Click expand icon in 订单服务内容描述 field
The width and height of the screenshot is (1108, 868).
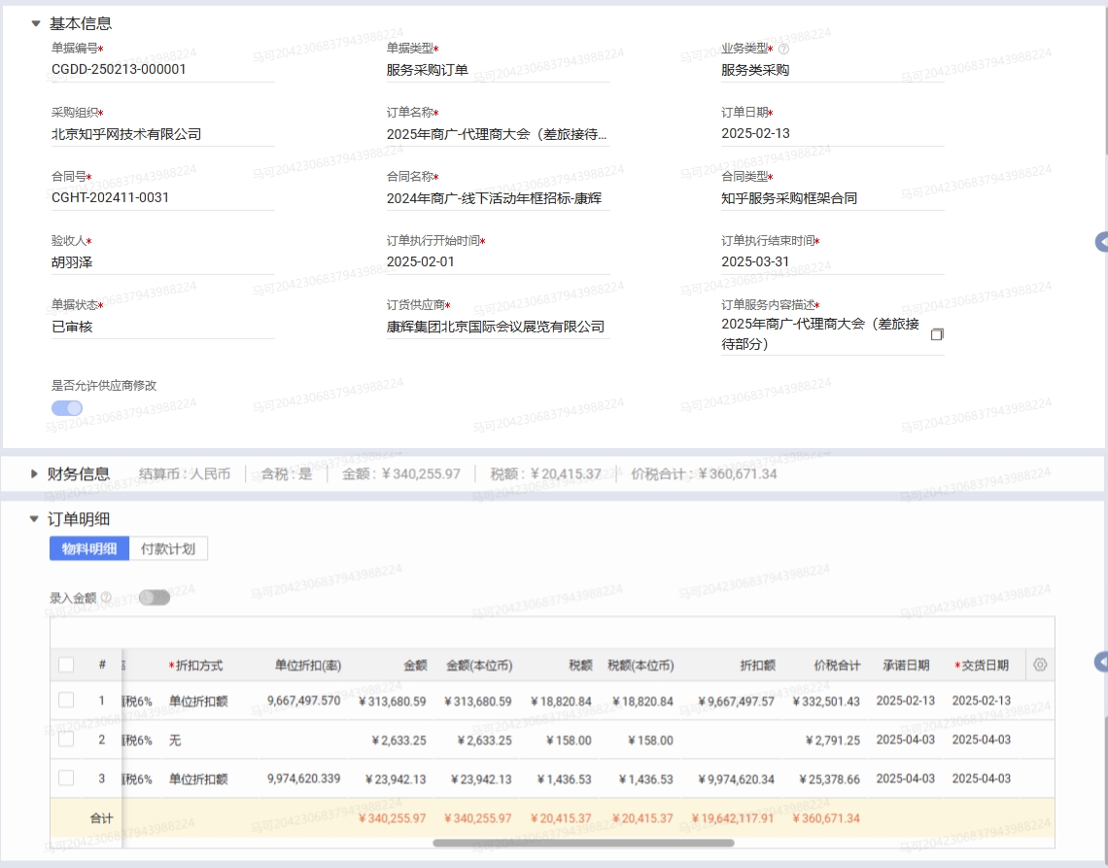pos(937,334)
